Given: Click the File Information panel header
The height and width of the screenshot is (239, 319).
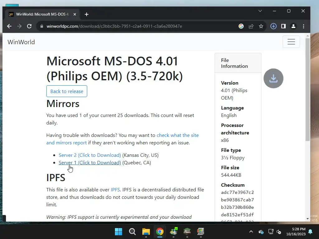Looking at the screenshot, I should [x=238, y=63].
